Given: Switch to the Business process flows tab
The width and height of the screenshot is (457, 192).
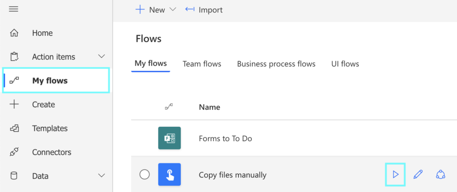Looking at the screenshot, I should point(276,64).
